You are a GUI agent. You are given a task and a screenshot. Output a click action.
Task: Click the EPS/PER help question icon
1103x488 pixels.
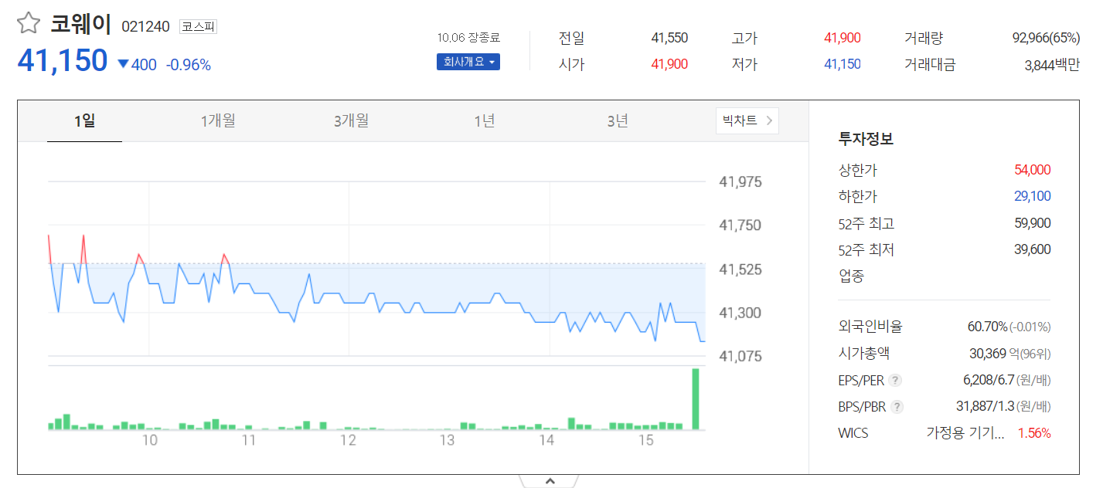[x=895, y=380]
